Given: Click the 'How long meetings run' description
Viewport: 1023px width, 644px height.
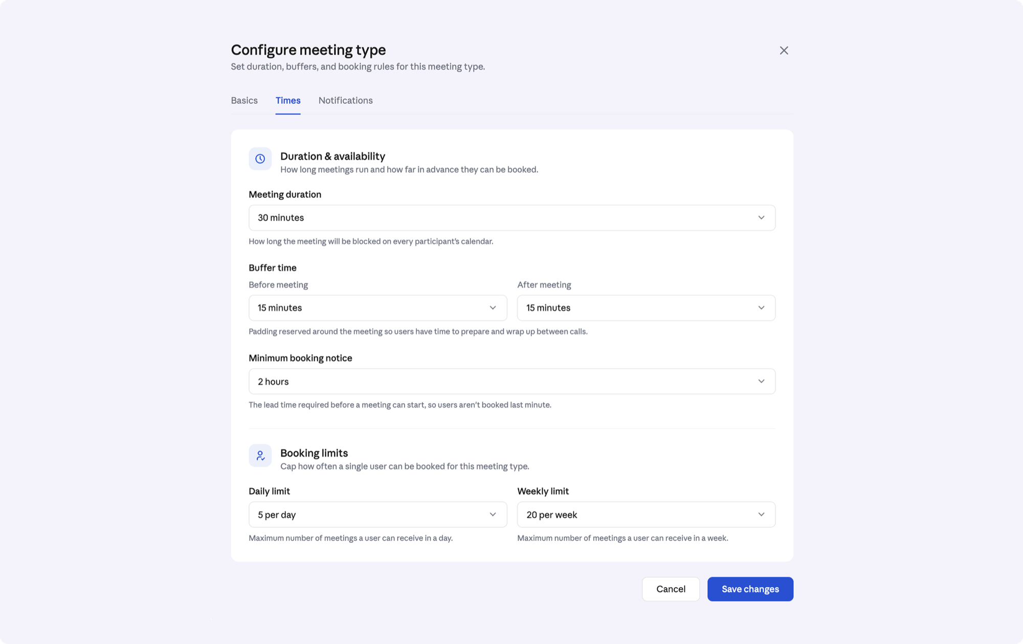Looking at the screenshot, I should pos(409,169).
